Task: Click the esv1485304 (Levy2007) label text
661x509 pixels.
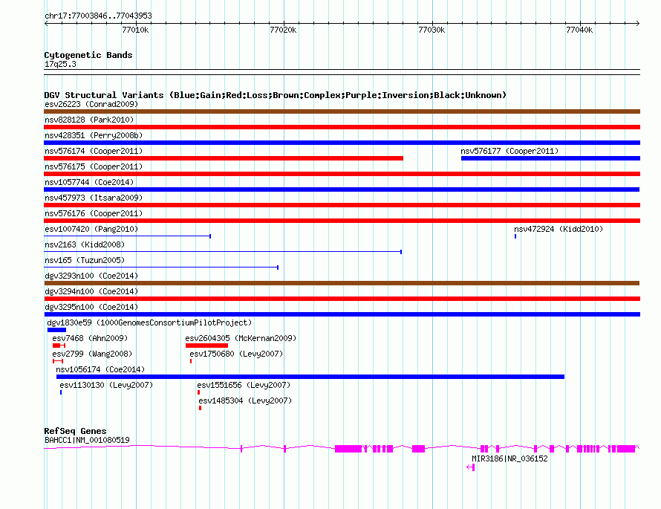Action: [x=245, y=401]
